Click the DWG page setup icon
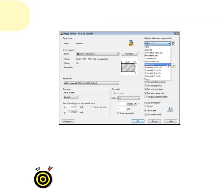 pyautogui.click(x=131, y=43)
